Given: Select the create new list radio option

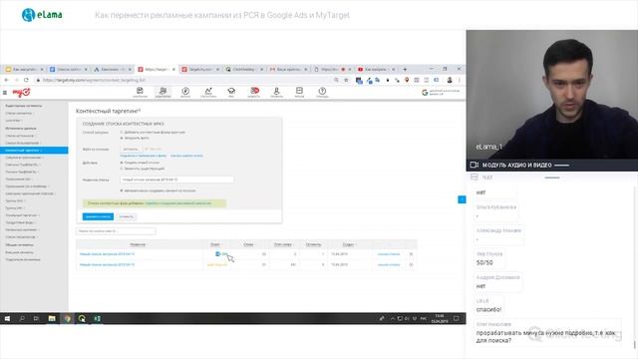Looking at the screenshot, I should [122, 163].
